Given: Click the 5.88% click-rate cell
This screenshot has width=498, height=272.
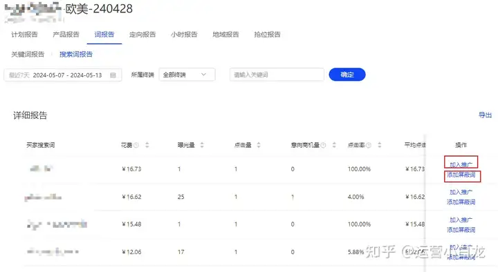Looking at the screenshot, I should tap(356, 252).
